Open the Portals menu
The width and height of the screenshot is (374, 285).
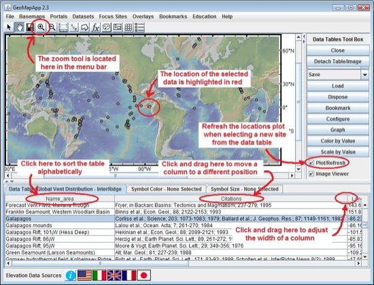point(58,16)
